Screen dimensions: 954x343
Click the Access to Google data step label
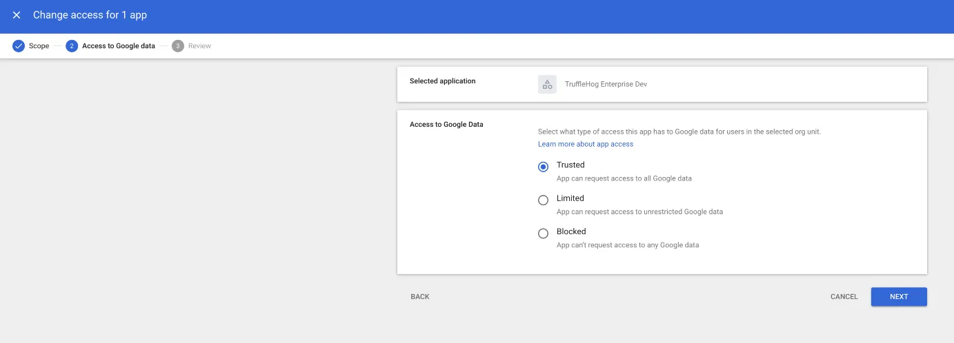tap(119, 46)
